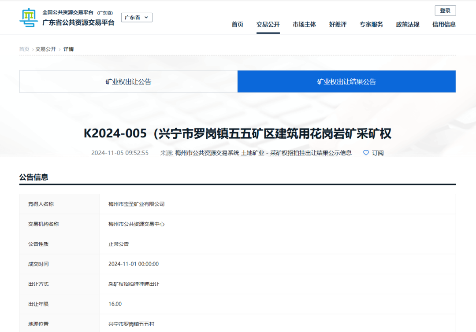The image size is (476, 332).
Task: Select 好差评 in top navigation
Action: point(338,25)
